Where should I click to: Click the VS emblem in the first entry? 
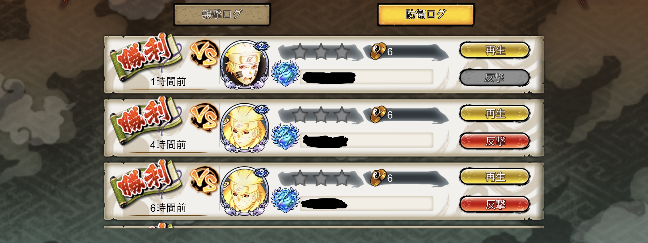tap(204, 54)
